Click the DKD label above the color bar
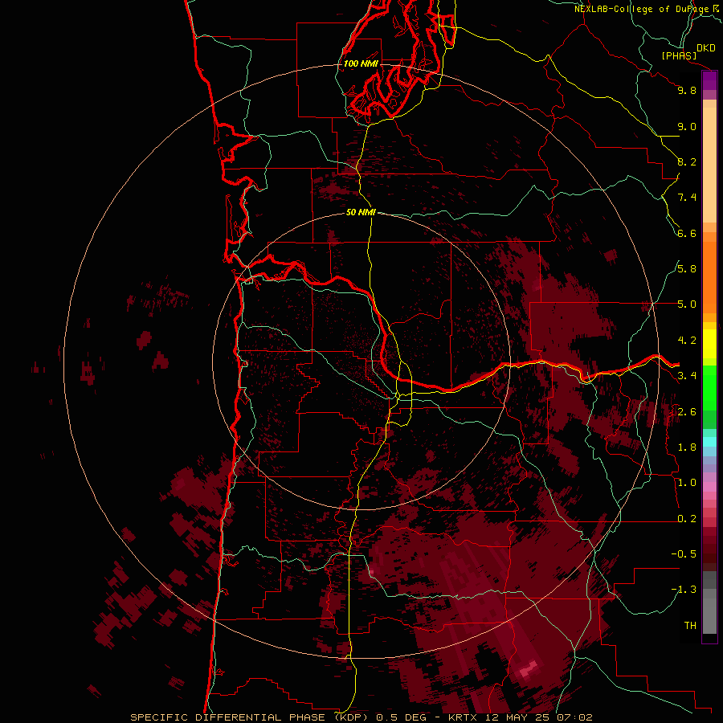Viewport: 723px width, 723px height. click(706, 48)
